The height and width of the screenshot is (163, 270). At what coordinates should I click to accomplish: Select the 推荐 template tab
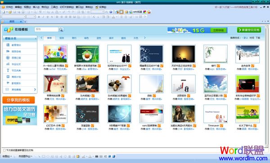pos(49,38)
